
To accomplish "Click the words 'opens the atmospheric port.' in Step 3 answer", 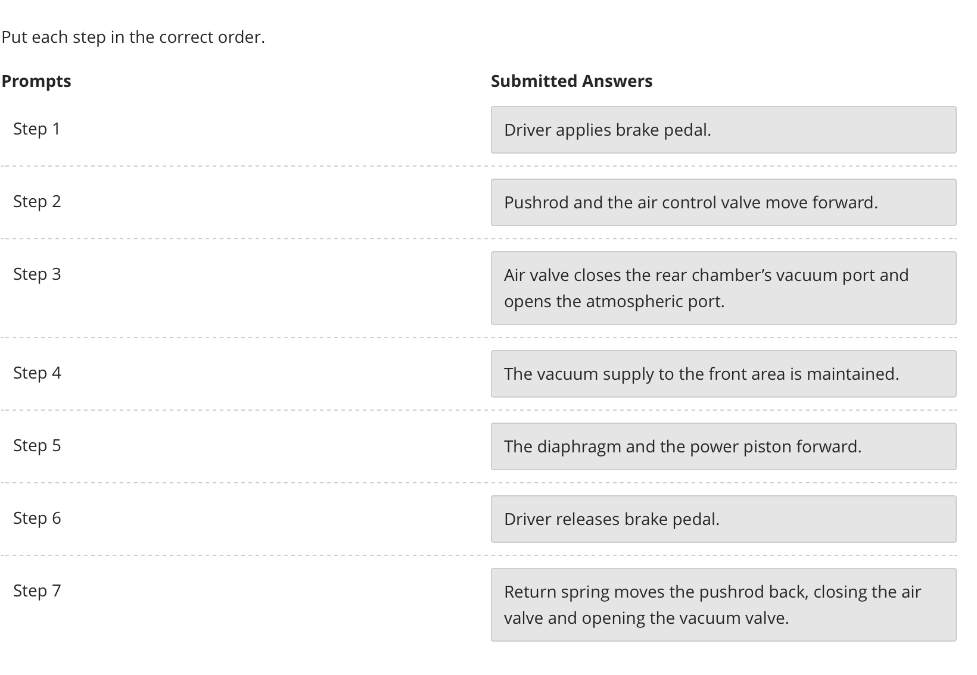I will pyautogui.click(x=614, y=302).
